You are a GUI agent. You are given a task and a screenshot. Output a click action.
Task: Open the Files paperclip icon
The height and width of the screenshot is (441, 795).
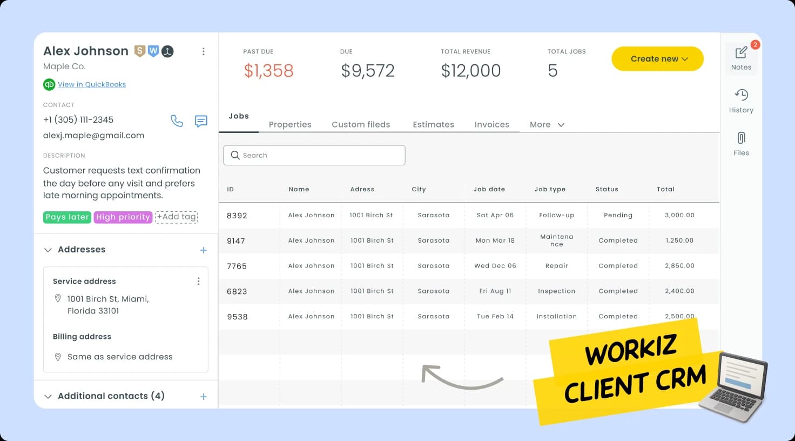[741, 138]
